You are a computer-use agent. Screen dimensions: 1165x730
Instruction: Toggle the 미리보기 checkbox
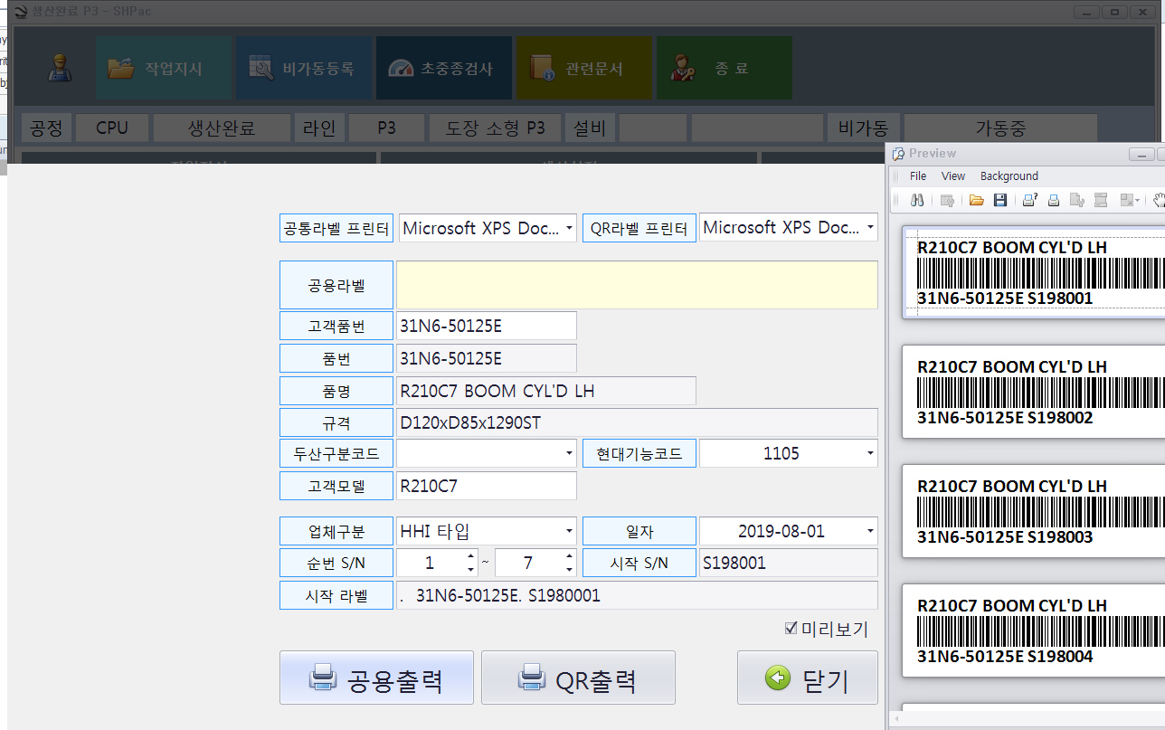tap(791, 629)
